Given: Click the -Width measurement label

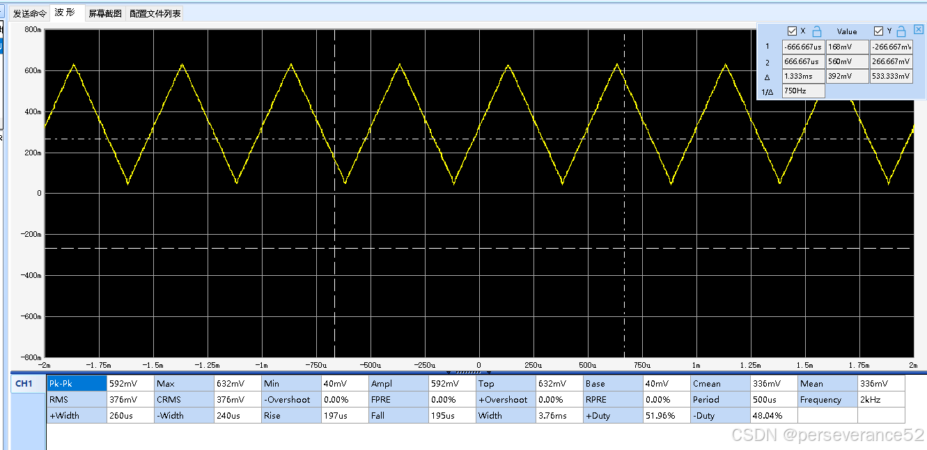Looking at the screenshot, I should tap(184, 416).
